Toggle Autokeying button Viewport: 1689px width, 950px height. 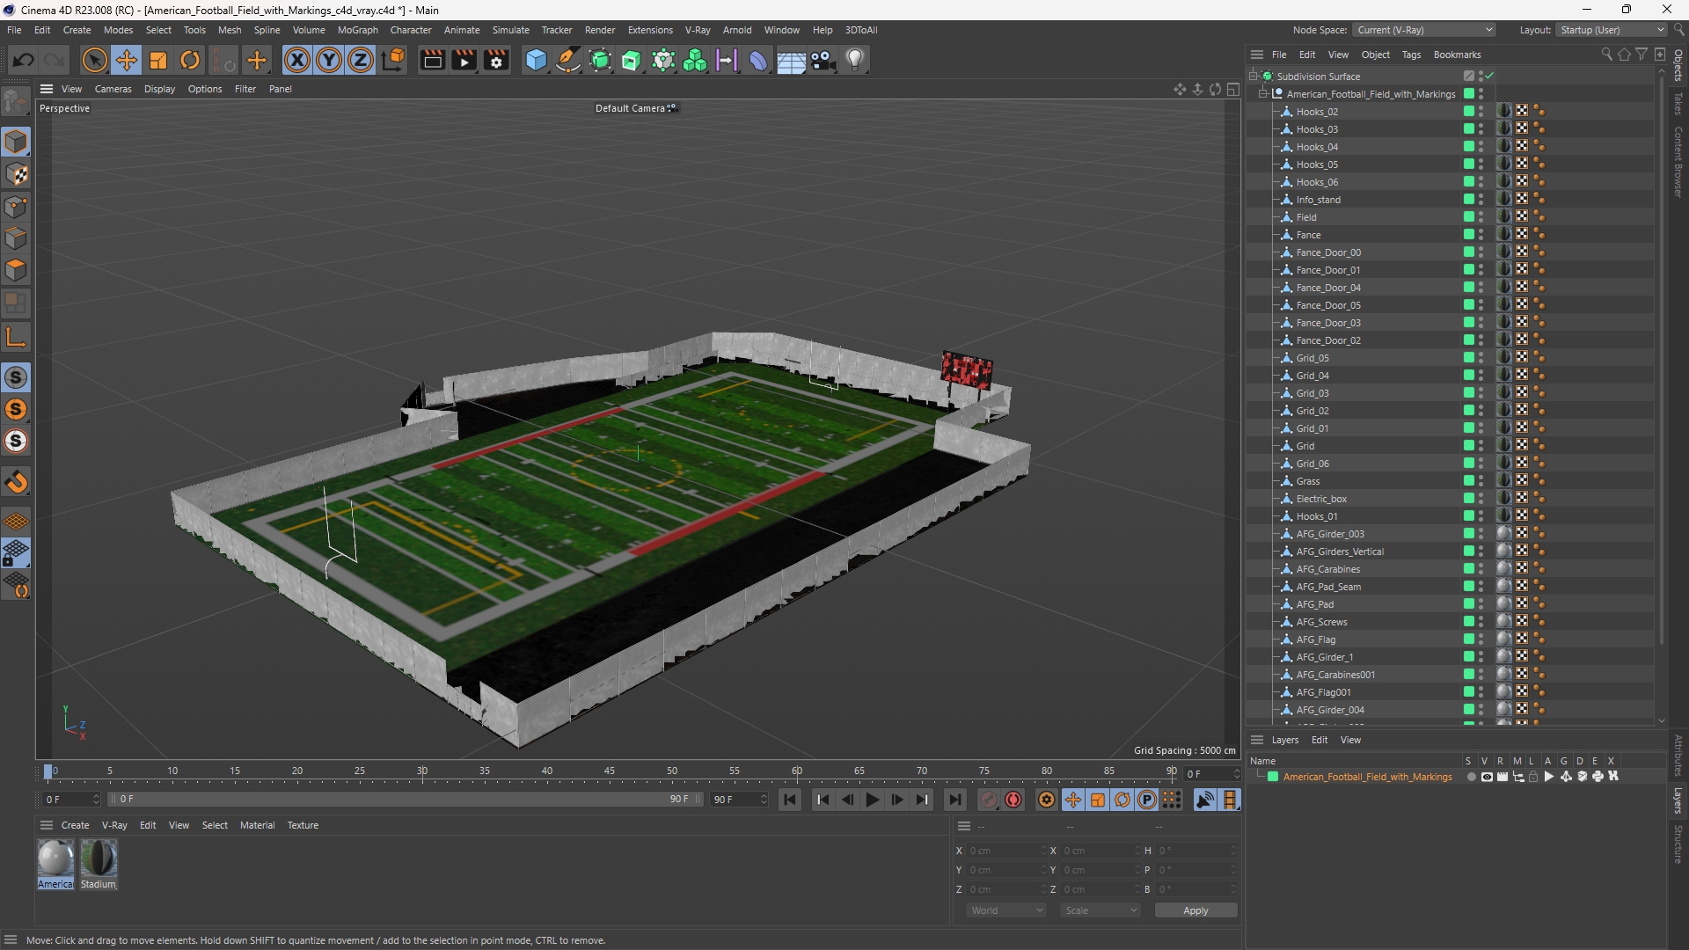point(1013,800)
